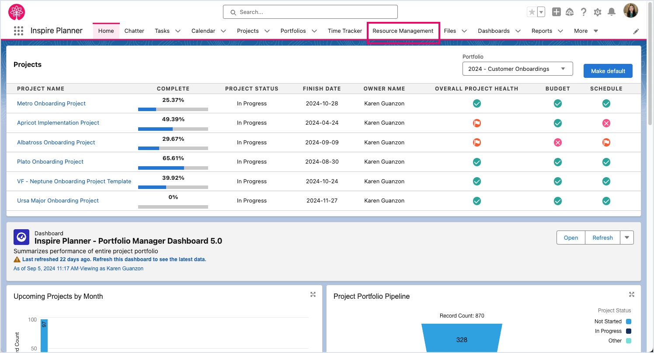Open the Plato Onboarding Project link

[50, 162]
